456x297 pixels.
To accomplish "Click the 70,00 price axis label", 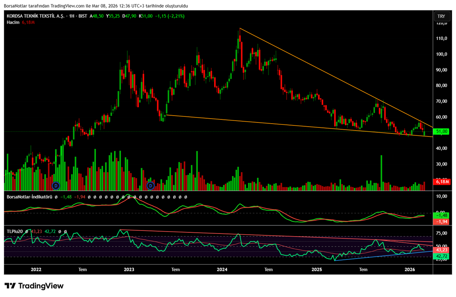I will pos(442,101).
